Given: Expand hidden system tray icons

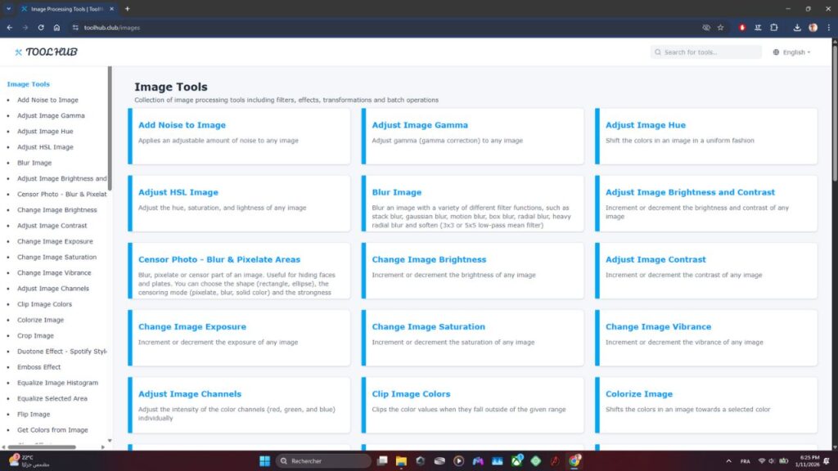Looking at the screenshot, I should (x=727, y=460).
